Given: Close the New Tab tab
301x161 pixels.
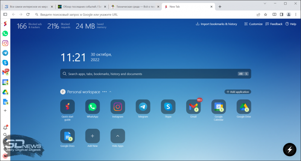Looking at the screenshot, I should coord(211,6).
